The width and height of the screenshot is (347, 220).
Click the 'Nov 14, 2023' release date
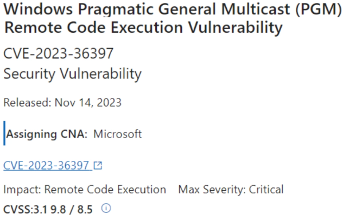(x=88, y=103)
